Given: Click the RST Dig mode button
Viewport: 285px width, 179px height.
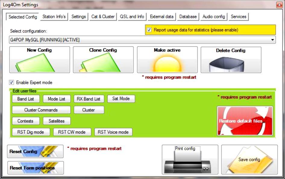Looking at the screenshot, I should [x=31, y=132].
